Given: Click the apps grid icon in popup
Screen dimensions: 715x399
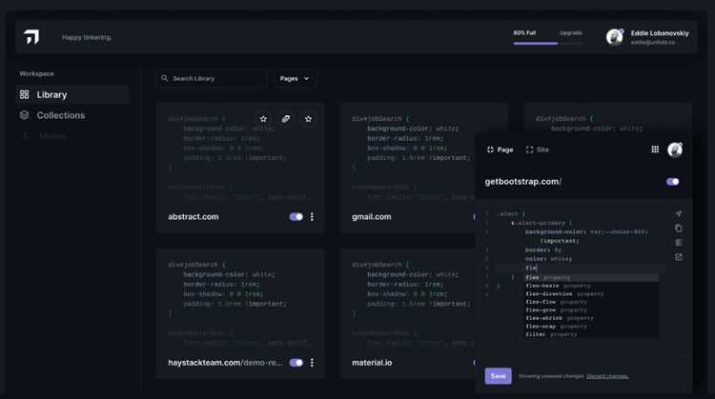Looking at the screenshot, I should pyautogui.click(x=655, y=150).
